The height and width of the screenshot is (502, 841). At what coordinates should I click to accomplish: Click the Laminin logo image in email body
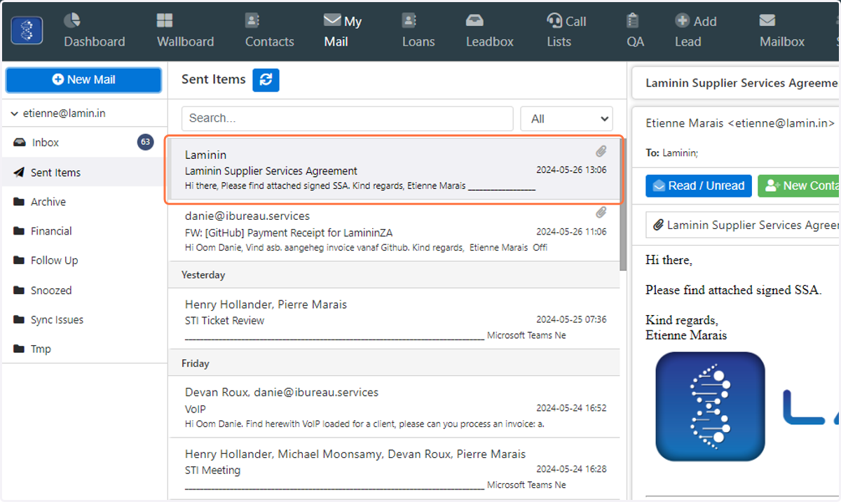coord(711,407)
